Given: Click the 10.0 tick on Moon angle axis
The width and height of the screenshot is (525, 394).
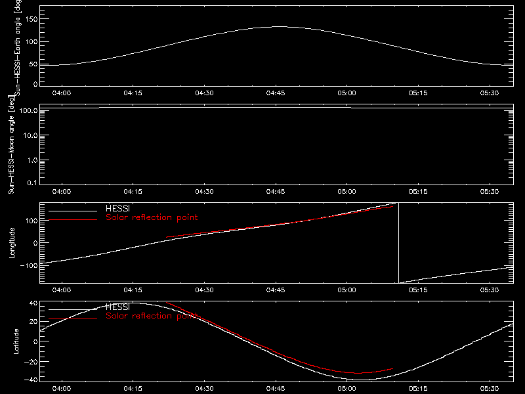Looking at the screenshot, I should [30, 136].
